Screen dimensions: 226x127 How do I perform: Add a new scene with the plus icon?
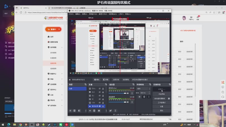tap(70, 111)
